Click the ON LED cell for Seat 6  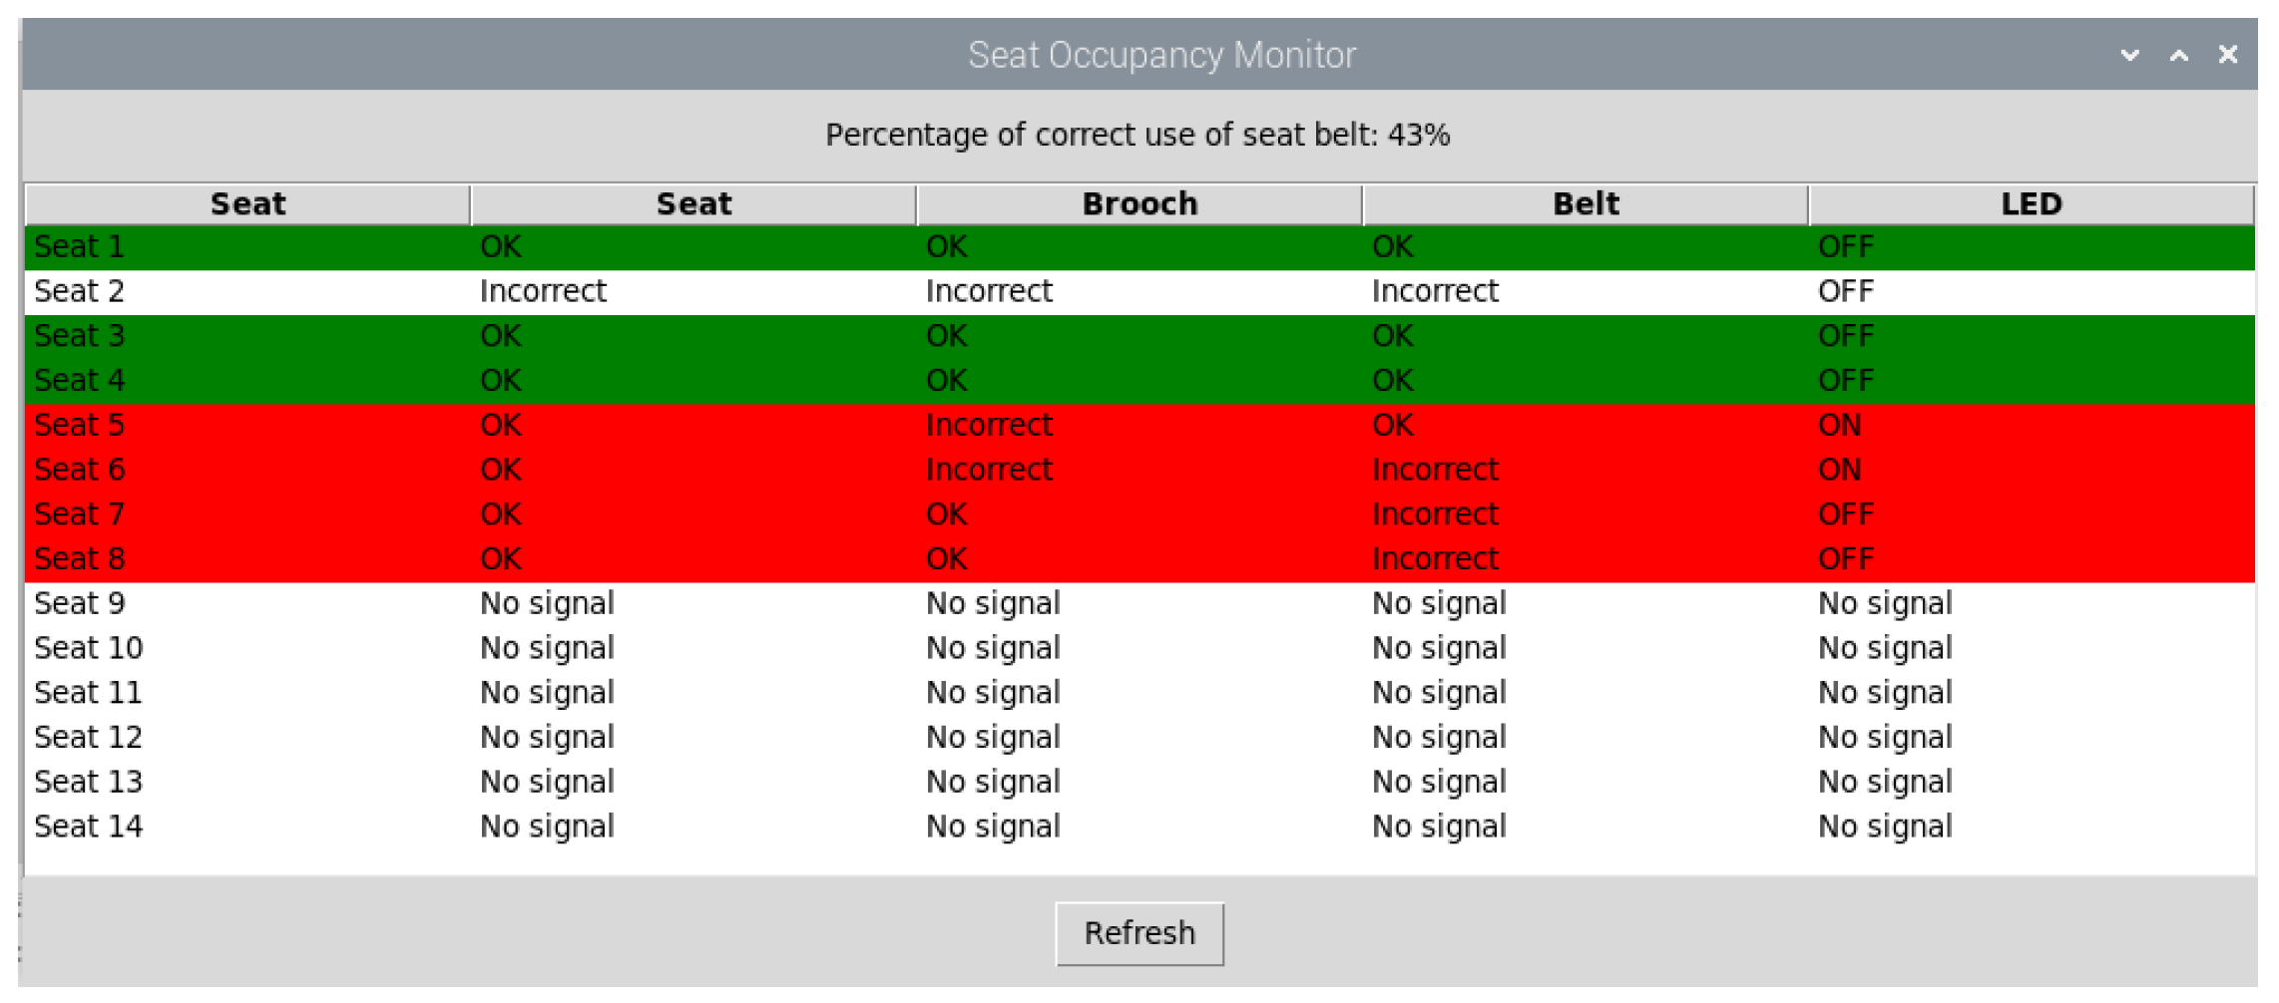point(1839,470)
